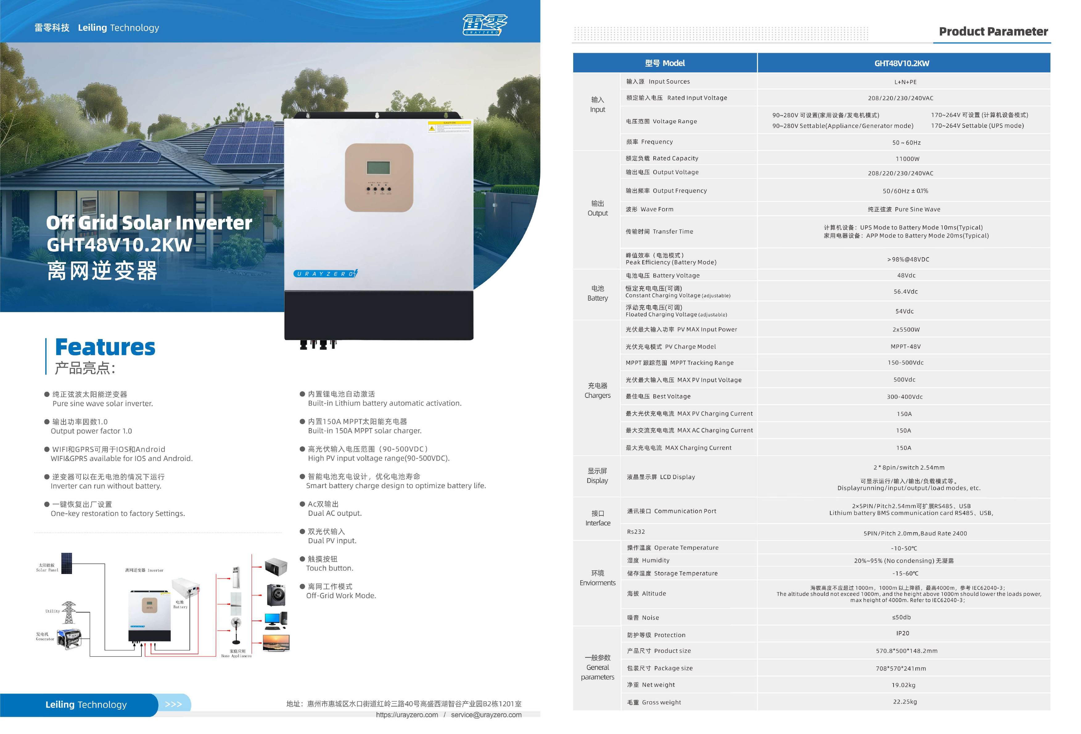The width and height of the screenshot is (1081, 734).
Task: Click the service@urayzero.com email link
Action: (486, 715)
